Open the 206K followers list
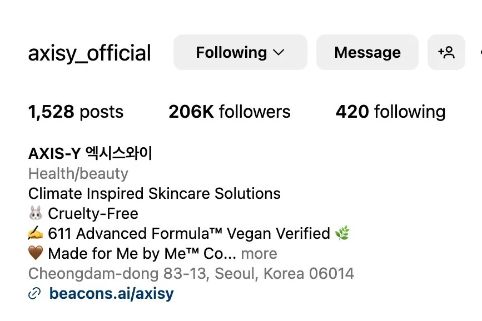The image size is (482, 321). pyautogui.click(x=230, y=112)
